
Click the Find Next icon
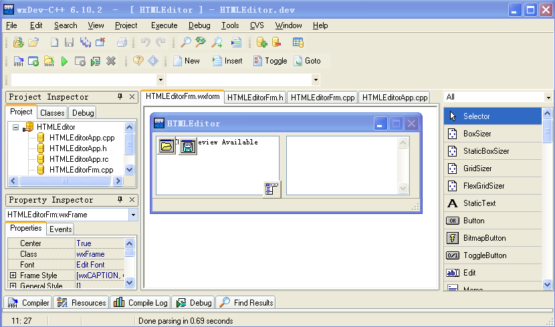tap(217, 43)
